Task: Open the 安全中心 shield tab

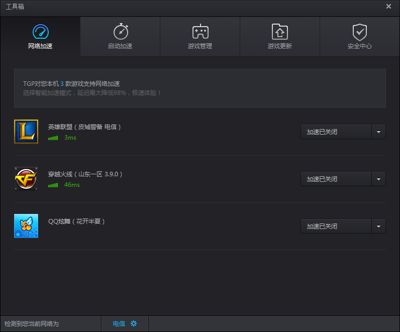Action: click(x=360, y=37)
